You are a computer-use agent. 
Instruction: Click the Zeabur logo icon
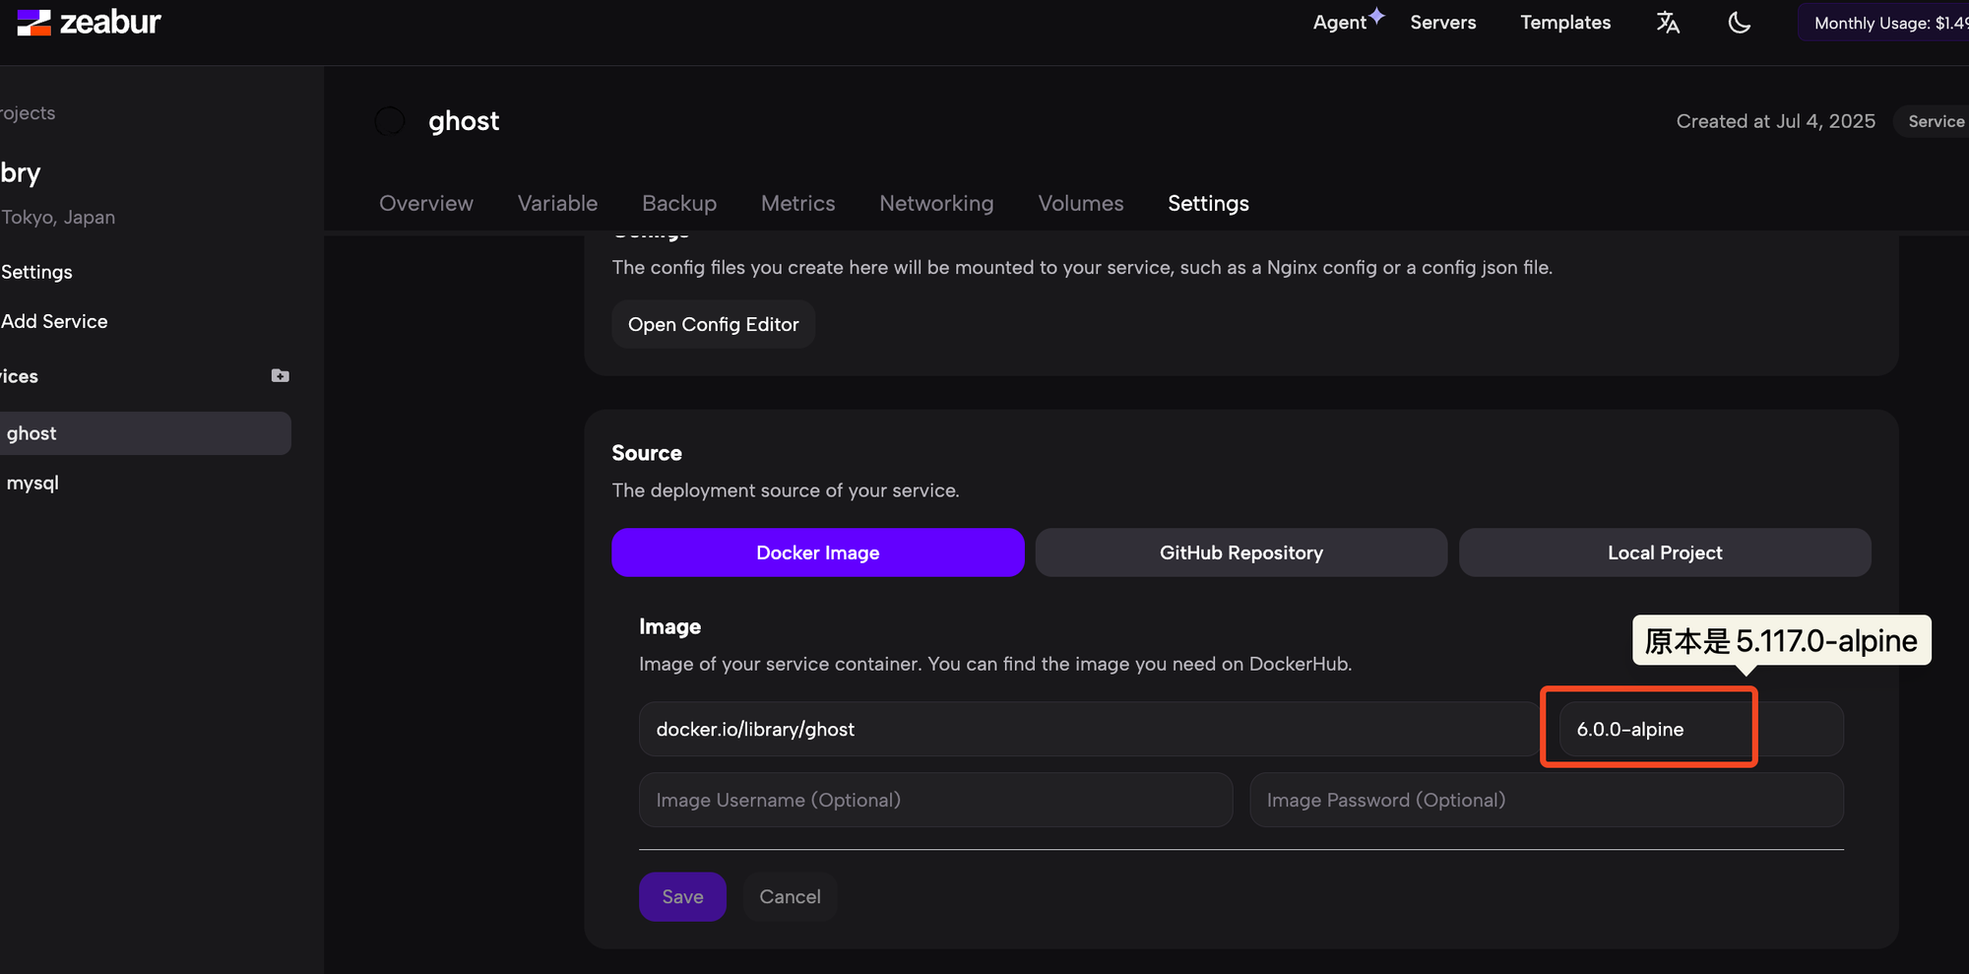[33, 23]
